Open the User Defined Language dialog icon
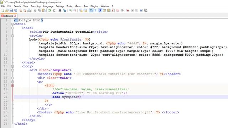The height and width of the screenshot is (128, 228). pyautogui.click(x=104, y=10)
